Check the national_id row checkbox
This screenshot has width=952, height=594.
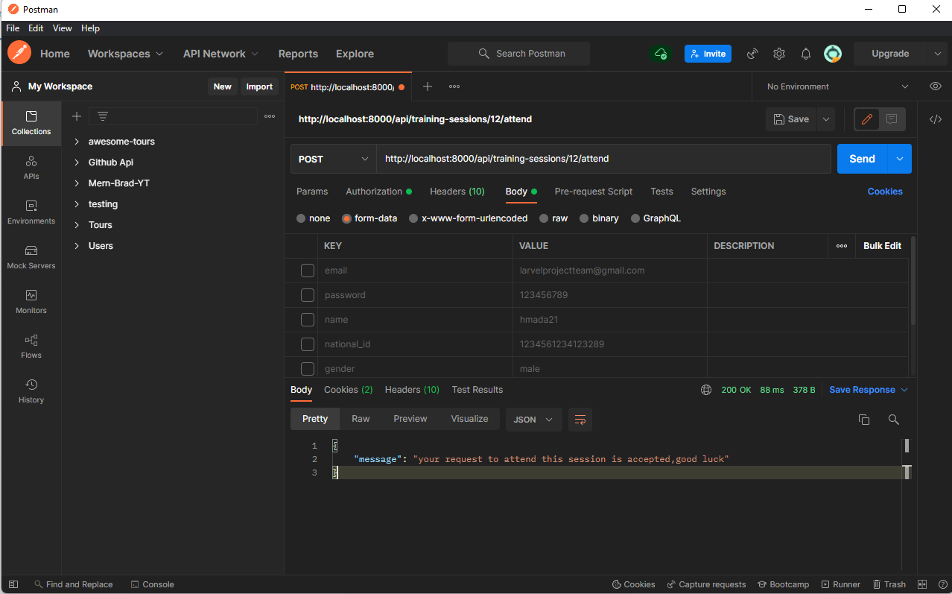click(x=307, y=344)
